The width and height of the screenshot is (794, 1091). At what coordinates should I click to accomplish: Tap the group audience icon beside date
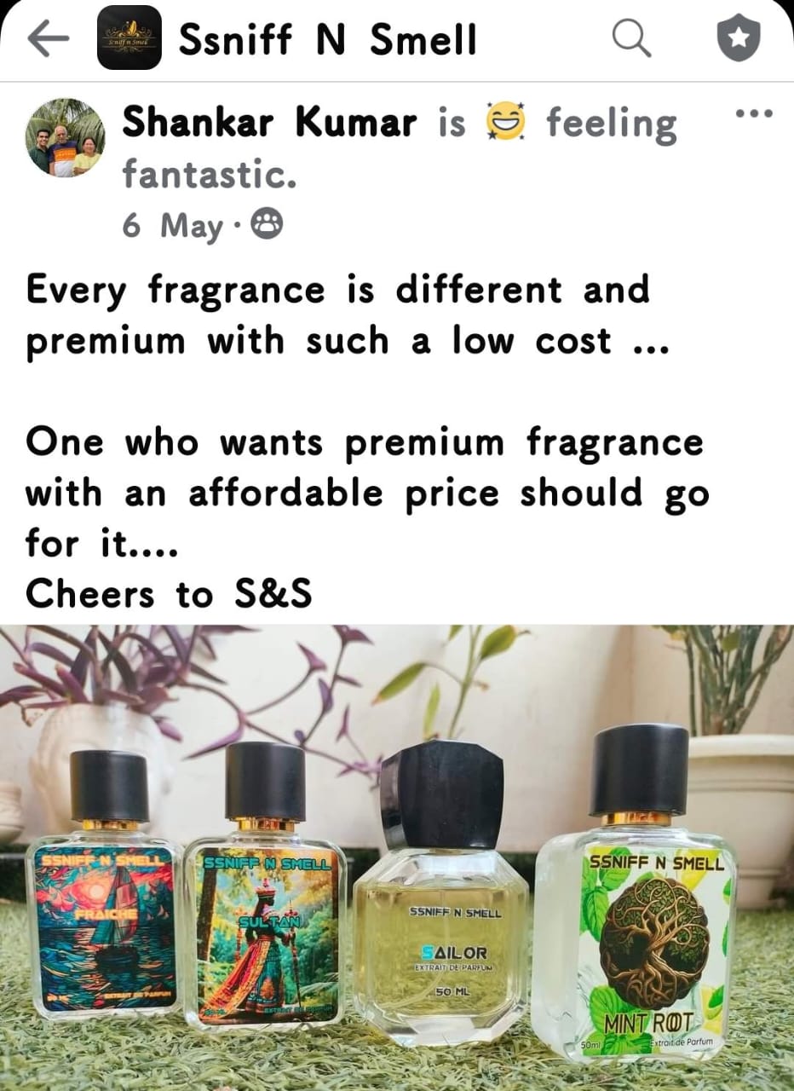click(x=268, y=225)
